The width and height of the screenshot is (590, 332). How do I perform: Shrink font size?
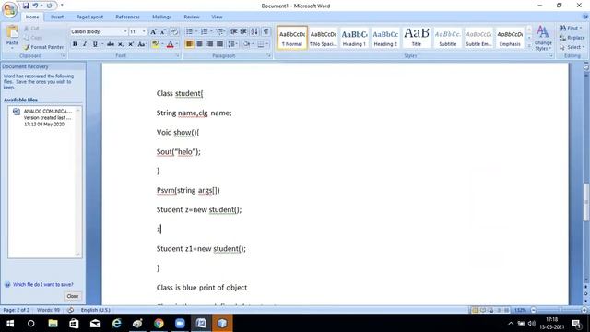point(163,31)
